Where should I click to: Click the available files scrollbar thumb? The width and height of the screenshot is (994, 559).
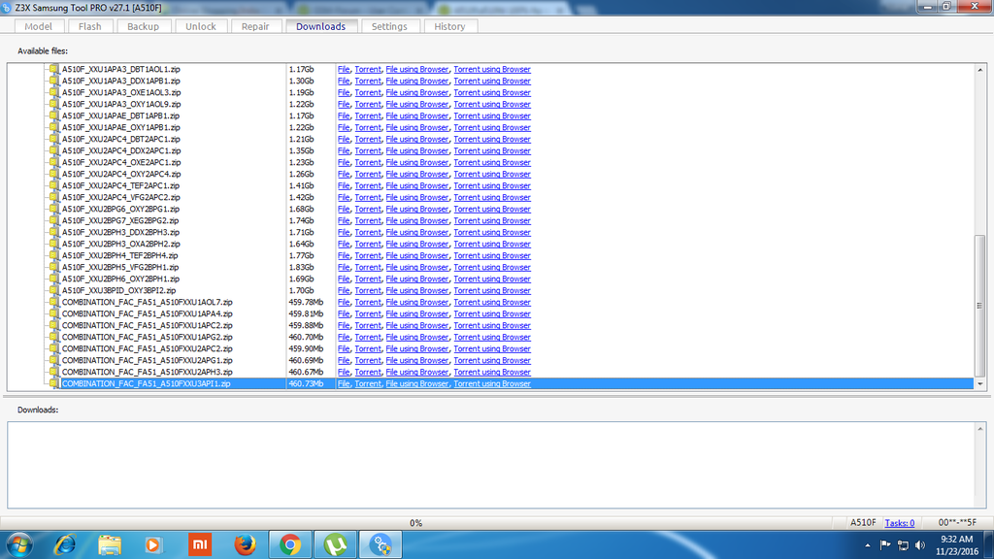tap(980, 306)
